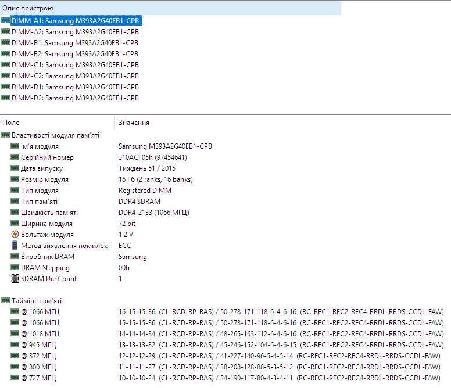Click the lightning icon beside 'Вольтаж модуля'
Screen dimensions: 451x388
15,234
